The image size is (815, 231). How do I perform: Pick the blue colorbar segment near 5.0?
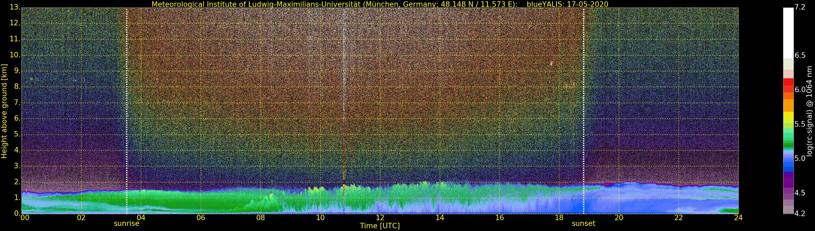point(788,161)
